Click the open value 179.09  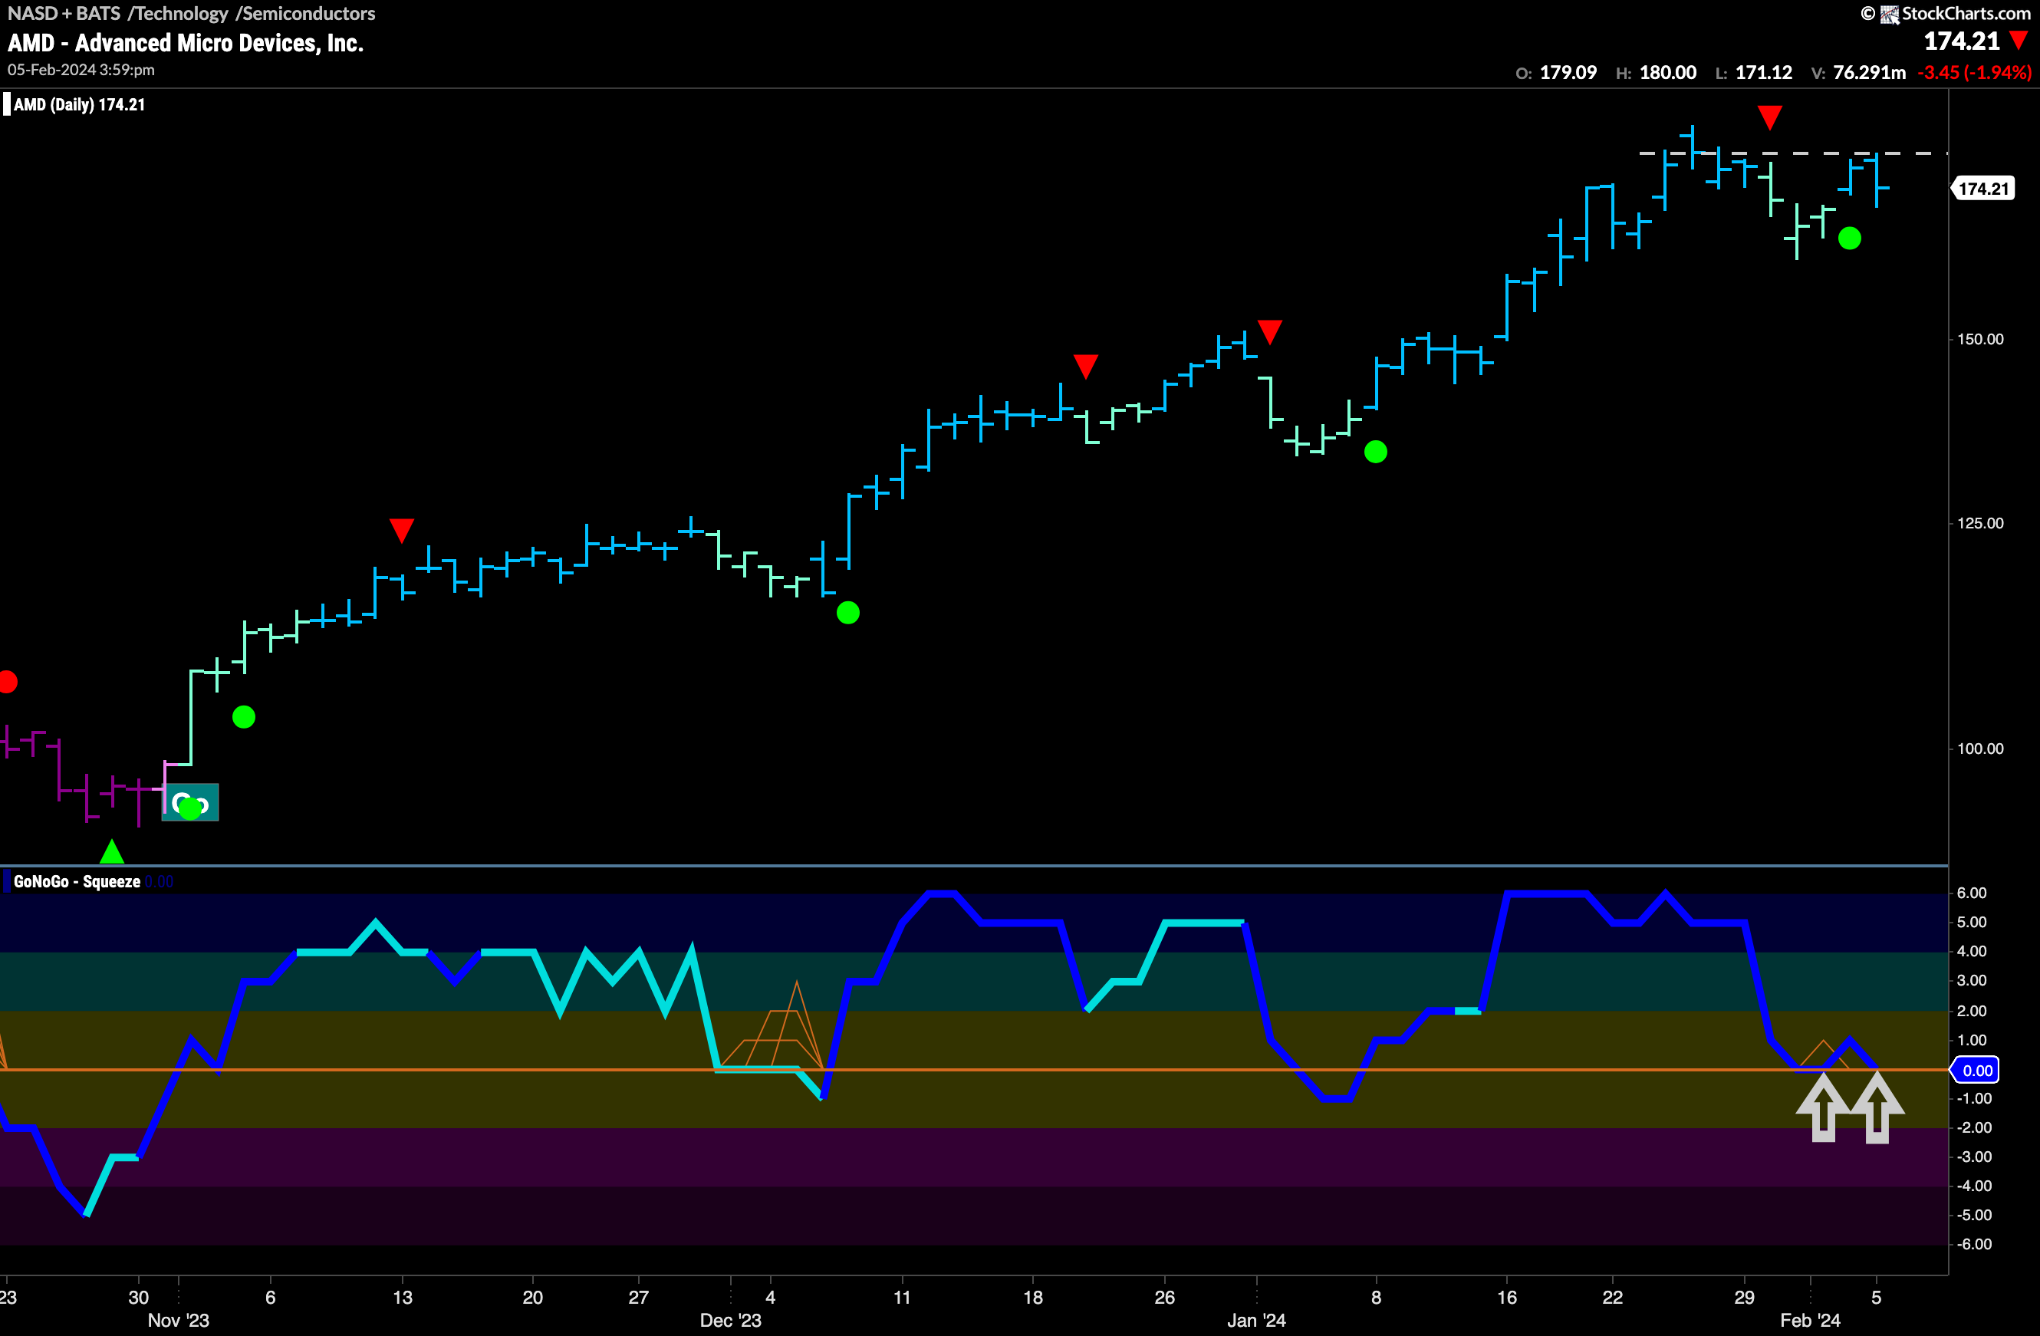(x=1568, y=72)
